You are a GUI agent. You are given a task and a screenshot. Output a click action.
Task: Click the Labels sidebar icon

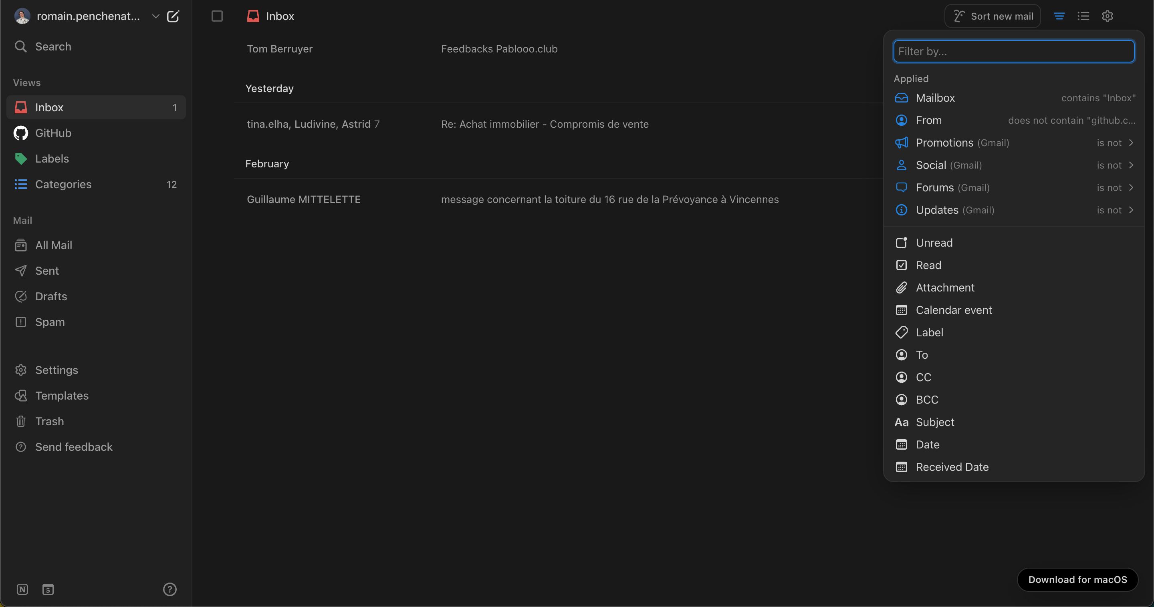(x=20, y=159)
